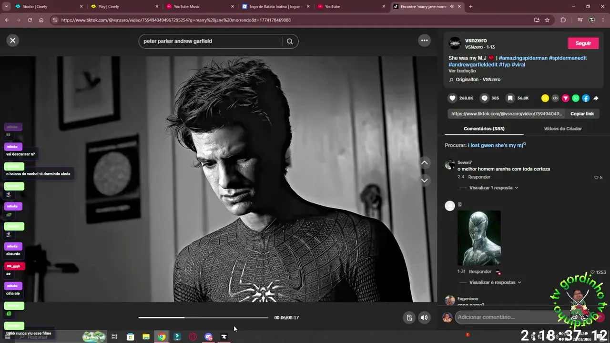Image resolution: width=610 pixels, height=343 pixels.
Task: Open the 'Originalton - VSNzero' sound link
Action: click(478, 80)
